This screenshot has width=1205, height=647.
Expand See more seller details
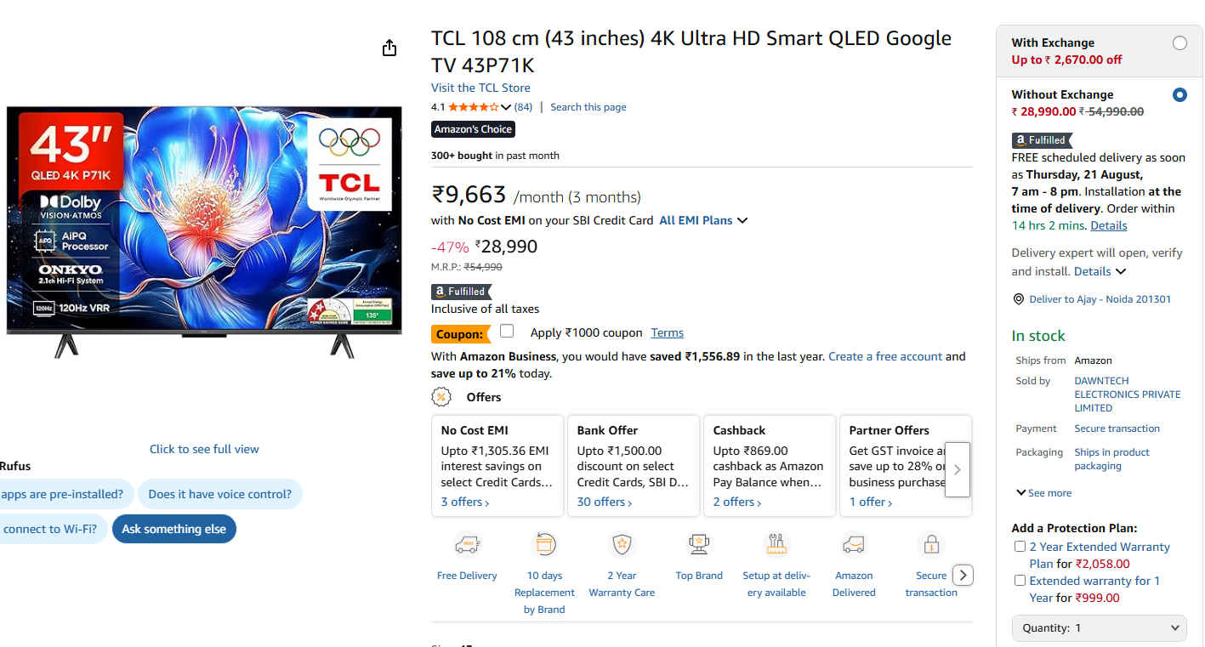pyautogui.click(x=1043, y=493)
